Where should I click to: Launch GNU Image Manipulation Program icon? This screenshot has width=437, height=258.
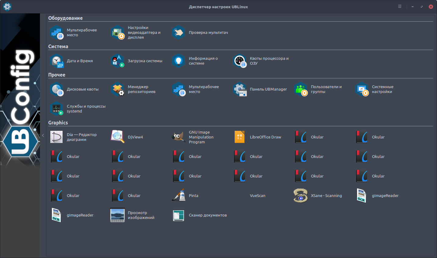(179, 137)
